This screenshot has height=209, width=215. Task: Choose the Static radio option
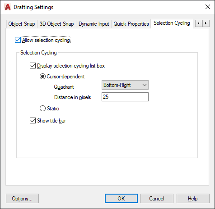(42, 109)
